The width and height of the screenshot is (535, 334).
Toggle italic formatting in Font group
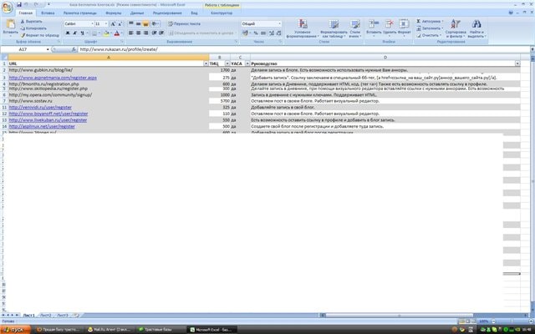74,33
